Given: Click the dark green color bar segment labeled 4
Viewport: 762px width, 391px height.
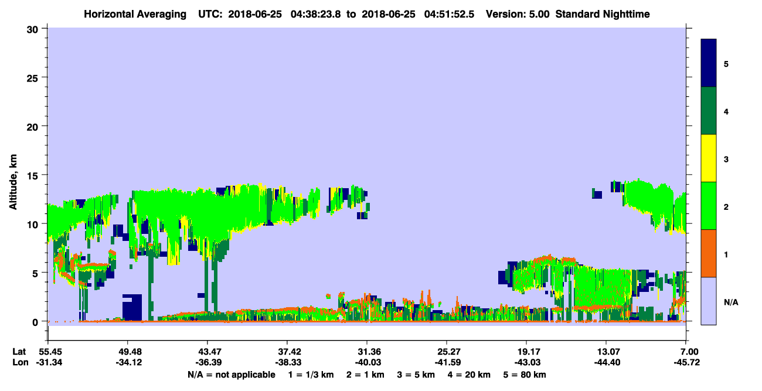Looking at the screenshot, I should 709,111.
